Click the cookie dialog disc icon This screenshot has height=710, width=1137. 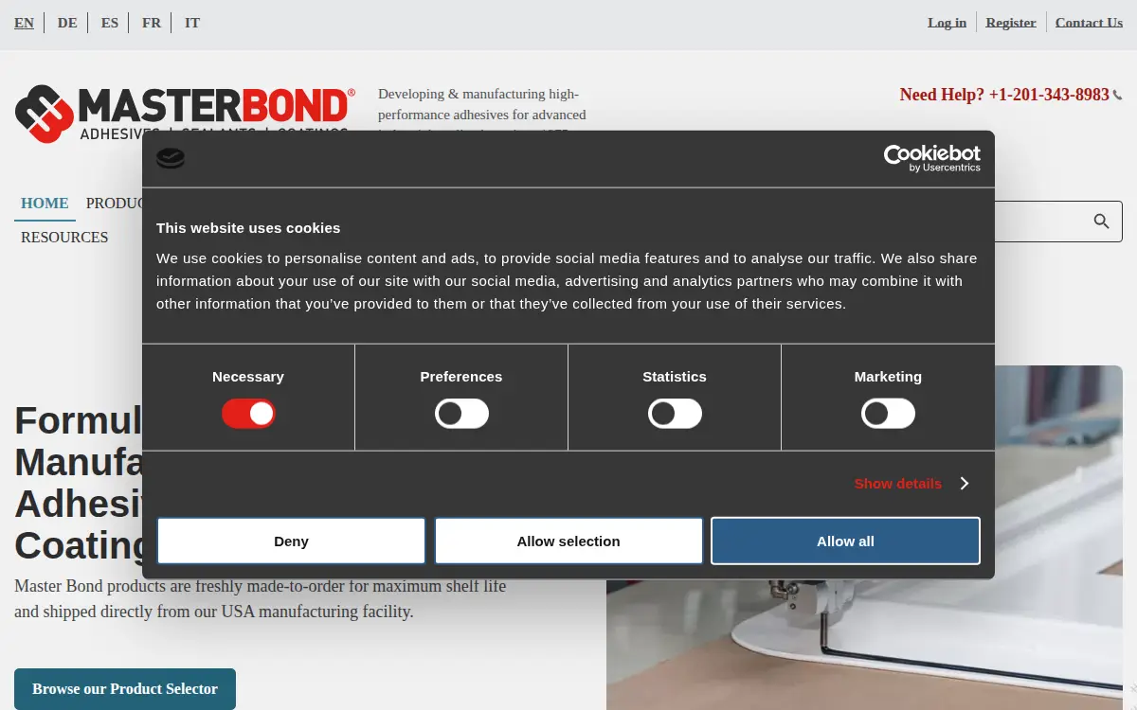[171, 158]
